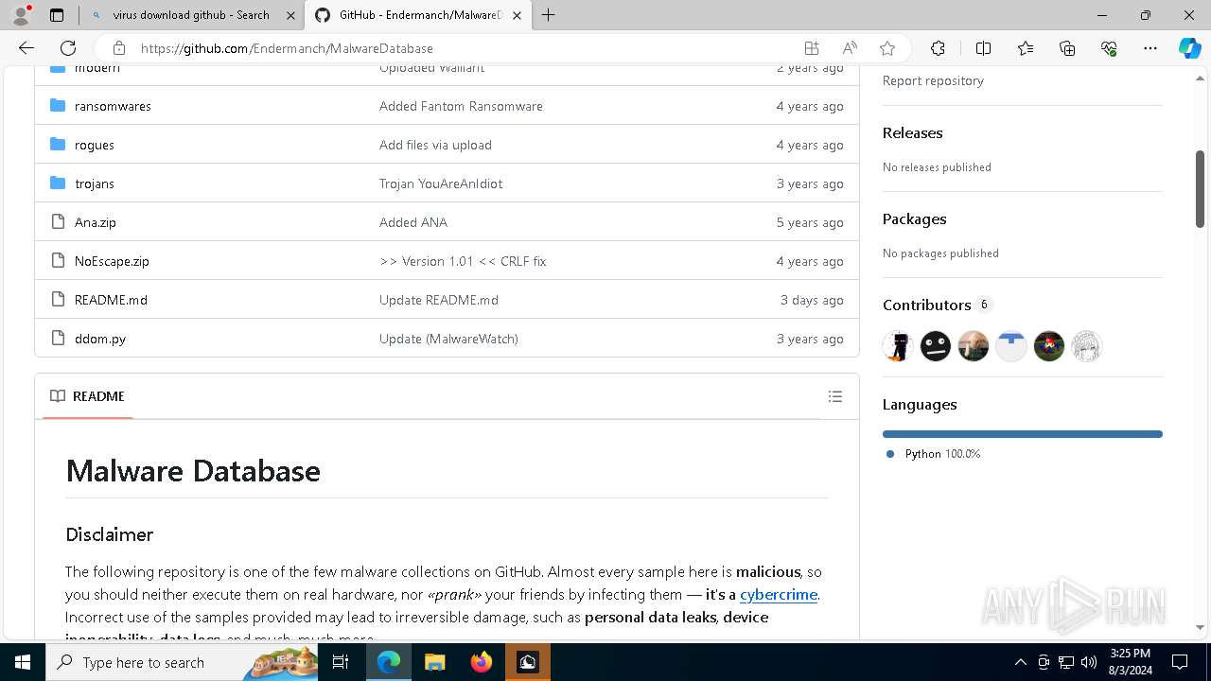The width and height of the screenshot is (1211, 681).
Task: Open a new browser tab
Action: [548, 15]
